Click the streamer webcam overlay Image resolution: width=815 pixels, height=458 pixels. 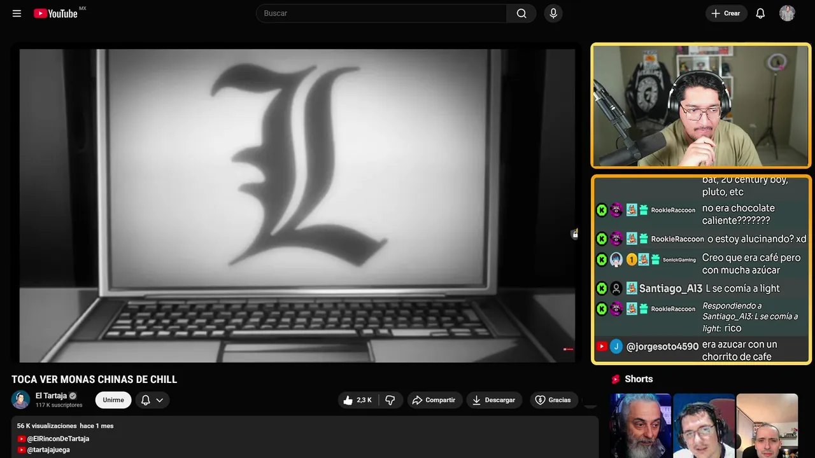[x=701, y=106]
